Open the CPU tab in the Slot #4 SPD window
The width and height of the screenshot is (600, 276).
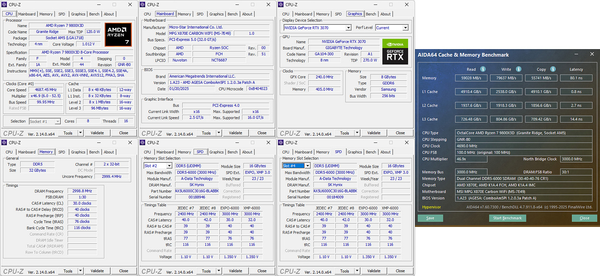click(x=286, y=152)
